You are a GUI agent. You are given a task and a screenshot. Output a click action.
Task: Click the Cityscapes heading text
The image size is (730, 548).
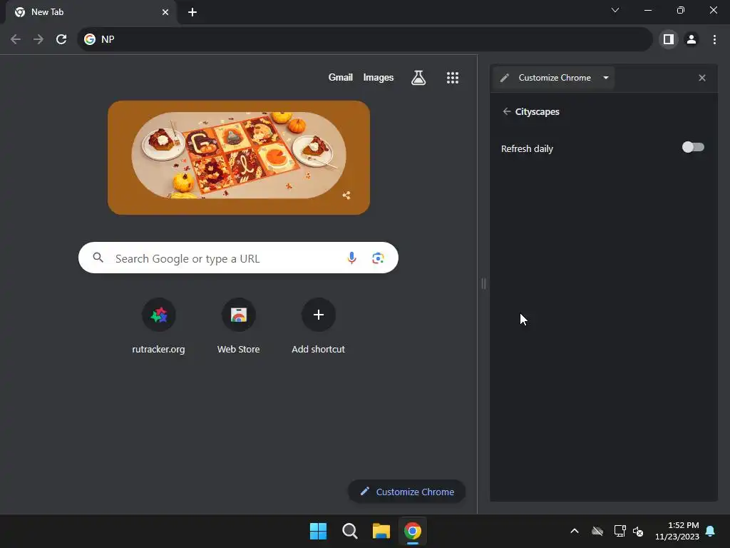[x=538, y=112]
